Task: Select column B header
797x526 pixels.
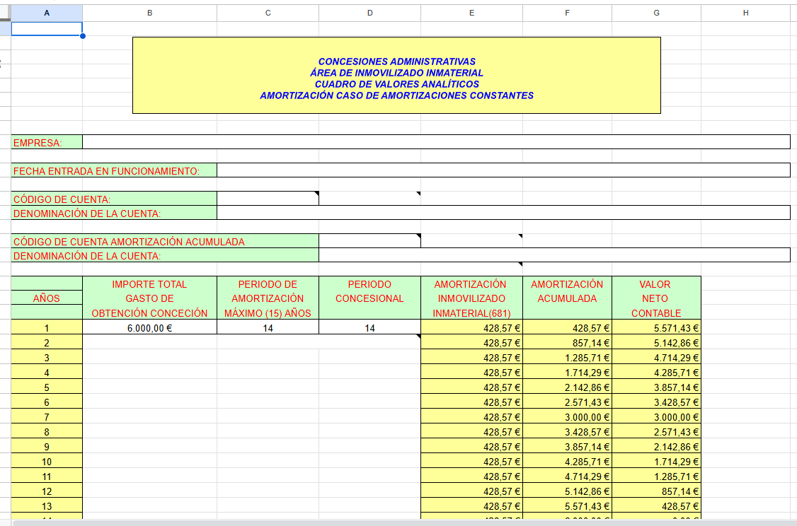Action: [149, 13]
